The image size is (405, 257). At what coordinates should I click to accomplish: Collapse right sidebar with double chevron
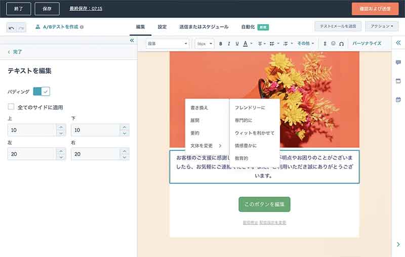click(x=398, y=42)
